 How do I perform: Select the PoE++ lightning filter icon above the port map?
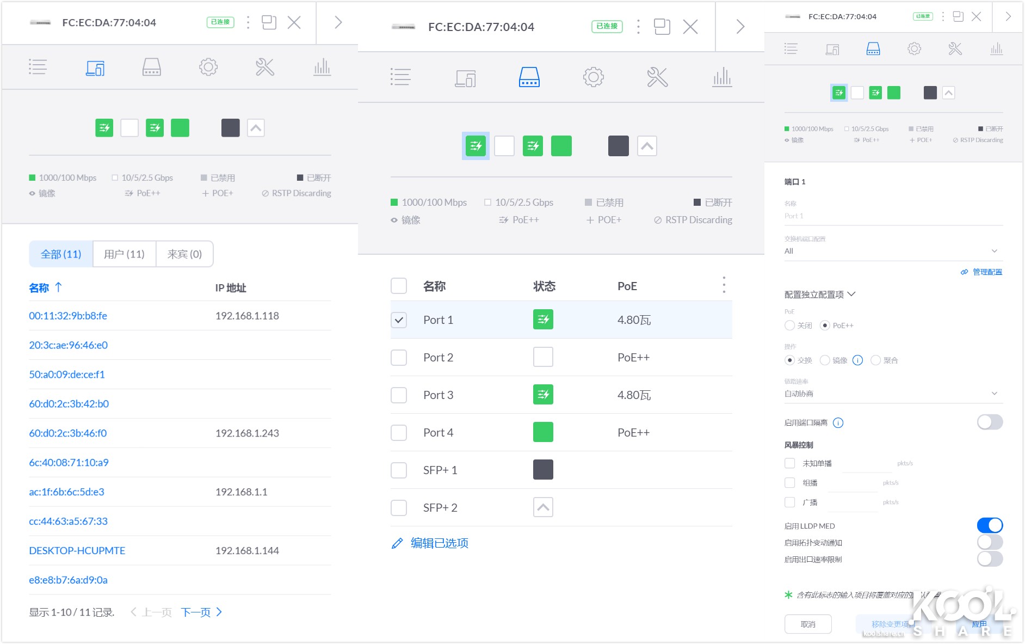point(476,145)
